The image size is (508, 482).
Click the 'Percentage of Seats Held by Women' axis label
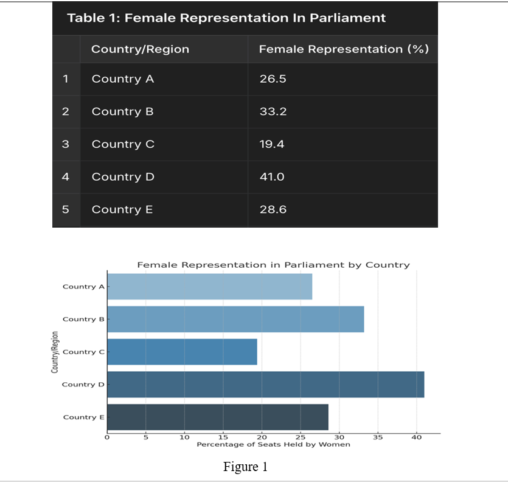click(x=273, y=444)
